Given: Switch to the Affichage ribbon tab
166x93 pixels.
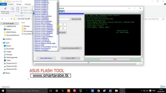Looking at the screenshot, I should pyautogui.click(x=28, y=4).
